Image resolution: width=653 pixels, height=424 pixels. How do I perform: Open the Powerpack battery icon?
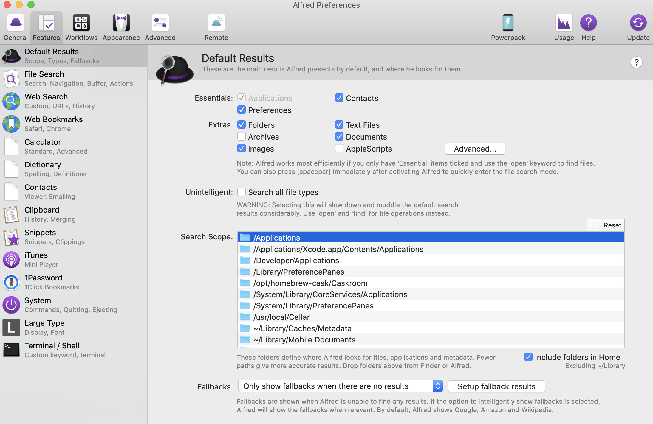pyautogui.click(x=508, y=23)
